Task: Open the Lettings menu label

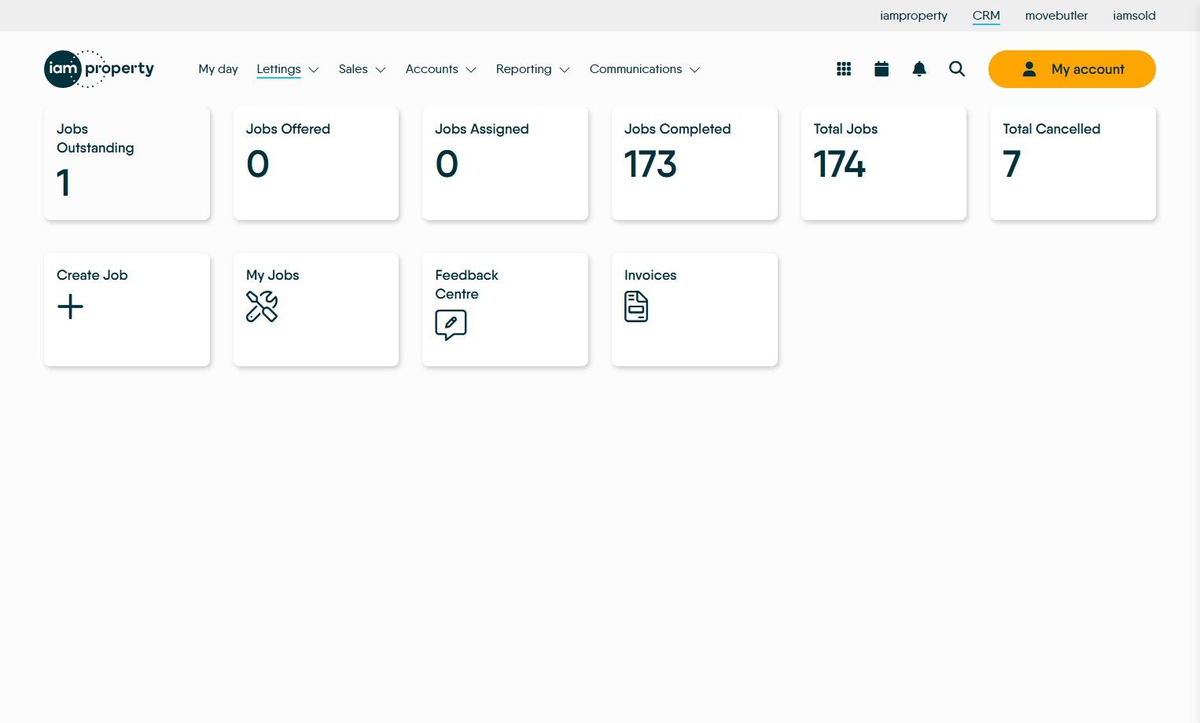Action: 278,69
